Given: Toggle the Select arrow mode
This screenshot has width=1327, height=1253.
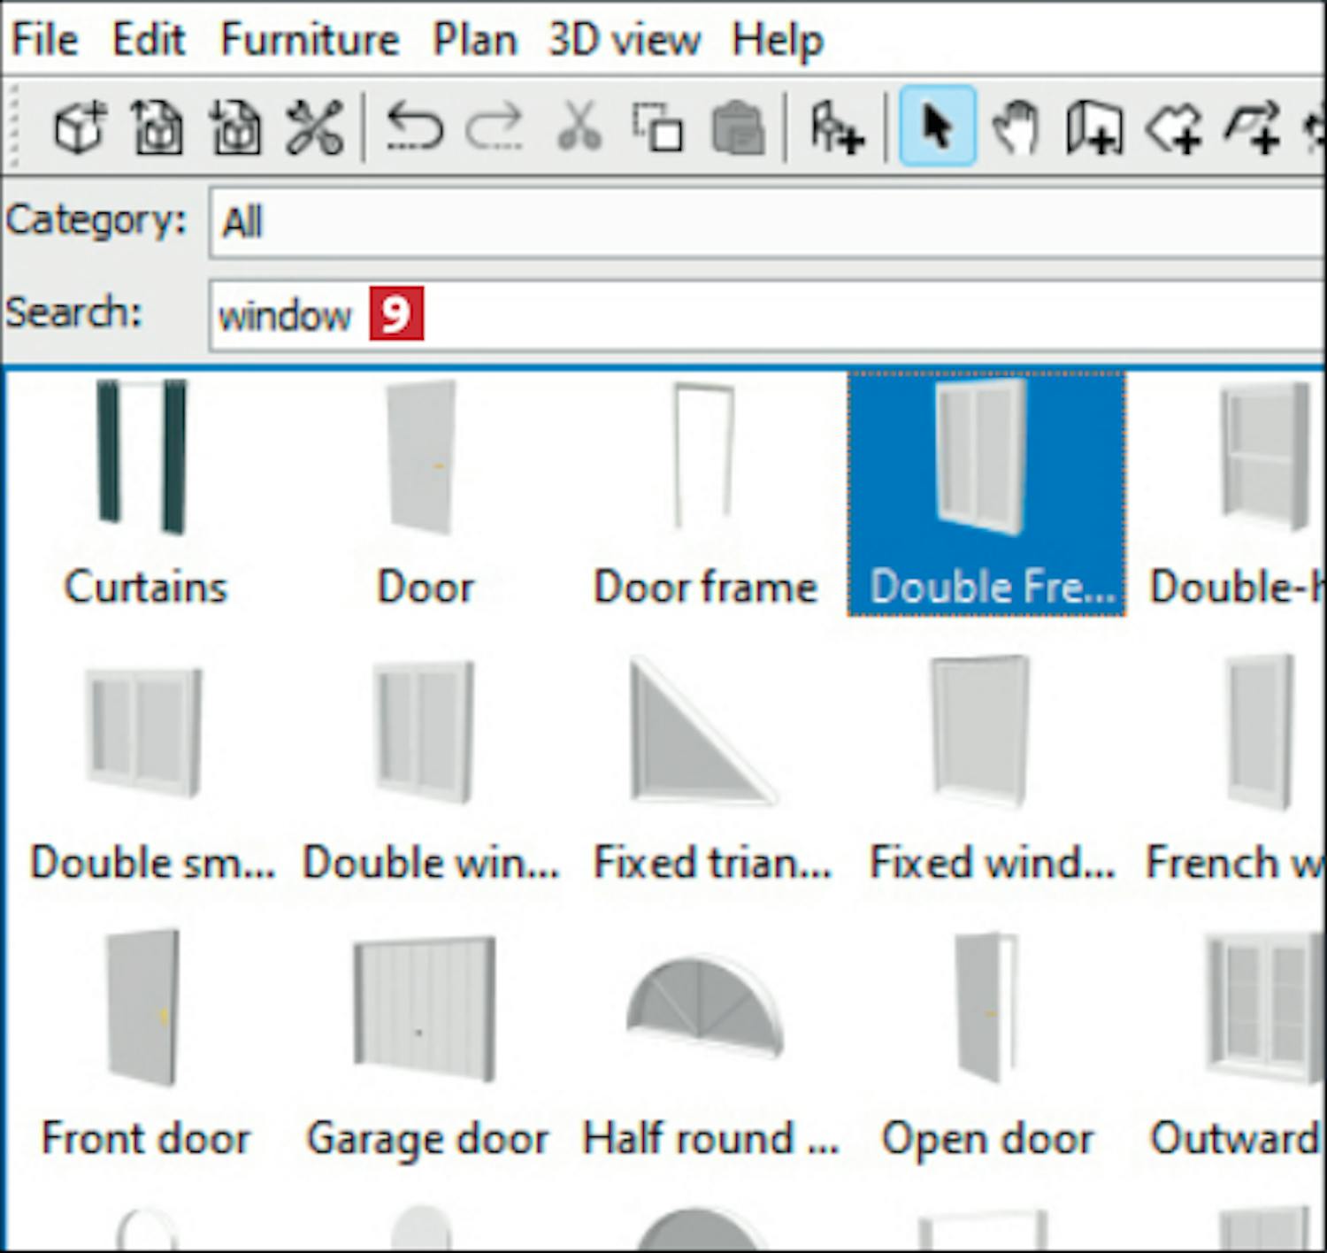Looking at the screenshot, I should pyautogui.click(x=937, y=128).
